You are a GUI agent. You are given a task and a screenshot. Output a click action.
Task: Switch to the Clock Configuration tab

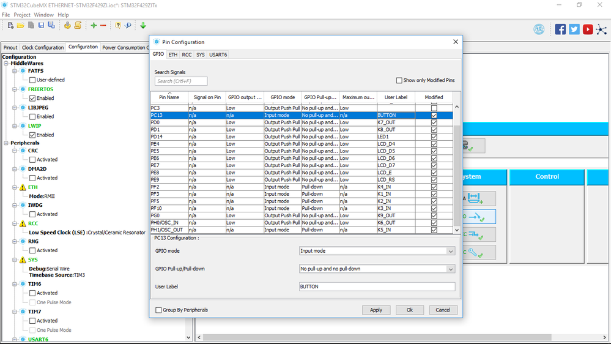[43, 48]
